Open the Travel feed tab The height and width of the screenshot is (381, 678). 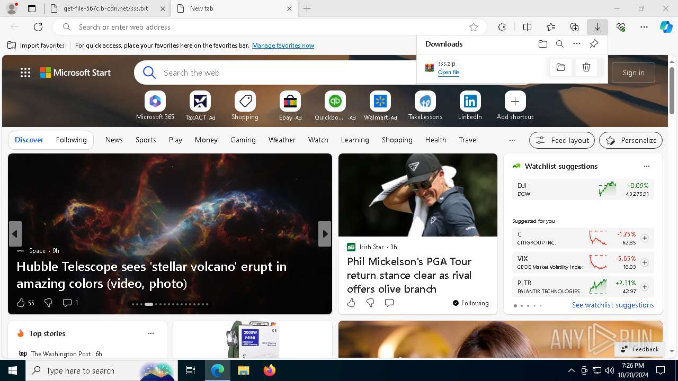pyautogui.click(x=468, y=140)
